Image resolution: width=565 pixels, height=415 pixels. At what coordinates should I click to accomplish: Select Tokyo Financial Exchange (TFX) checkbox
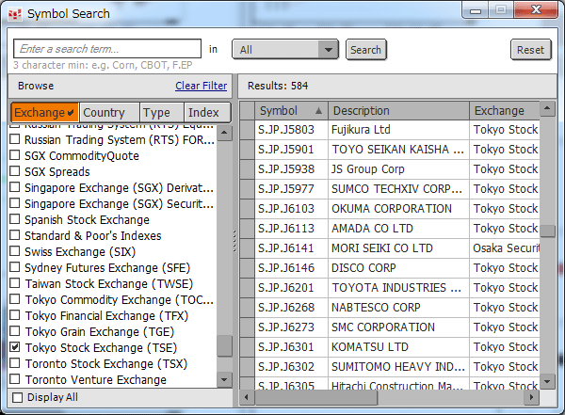(x=15, y=315)
